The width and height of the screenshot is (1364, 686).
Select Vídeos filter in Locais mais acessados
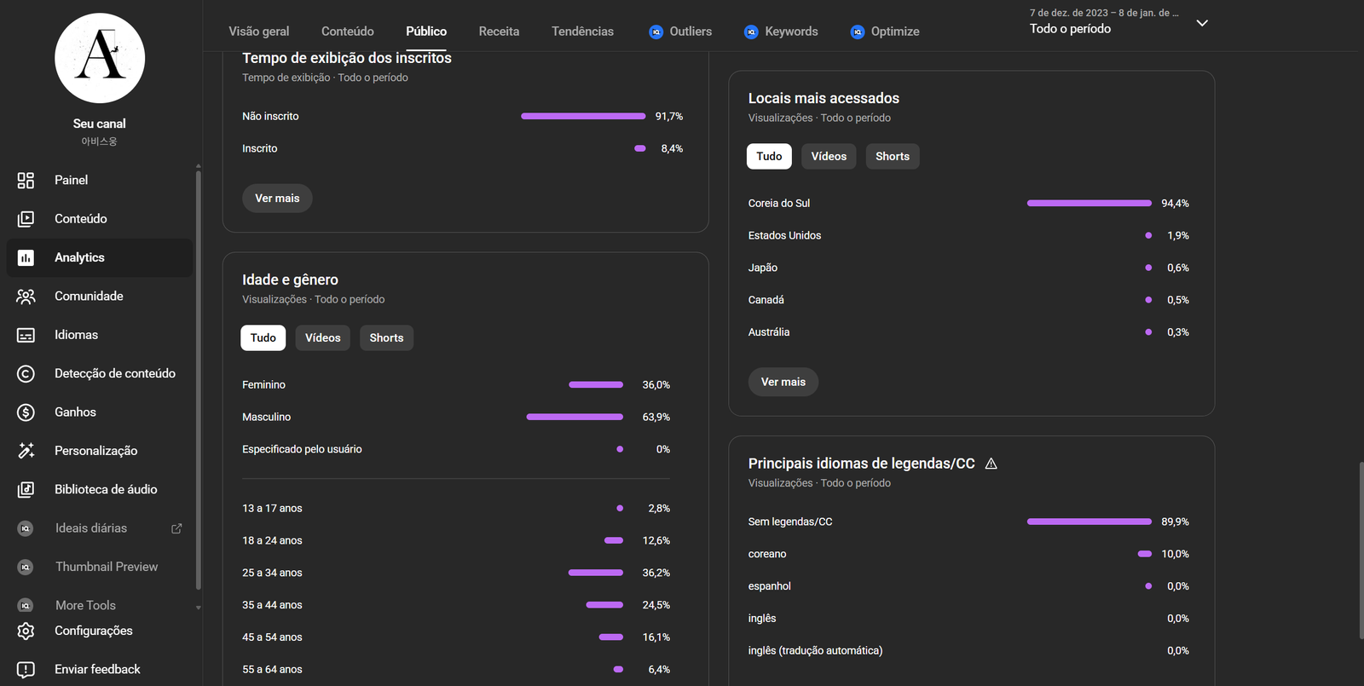(829, 157)
